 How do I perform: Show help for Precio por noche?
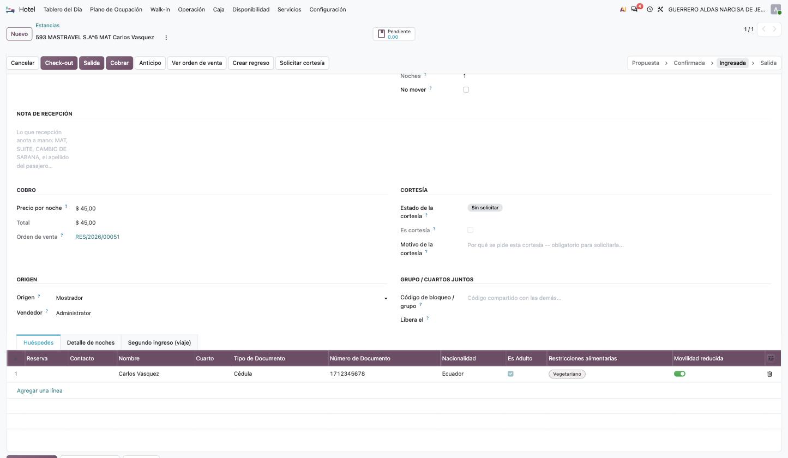point(66,207)
